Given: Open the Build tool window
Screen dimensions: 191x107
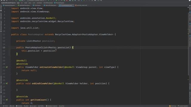Looking at the screenshot, I should (26, 106).
